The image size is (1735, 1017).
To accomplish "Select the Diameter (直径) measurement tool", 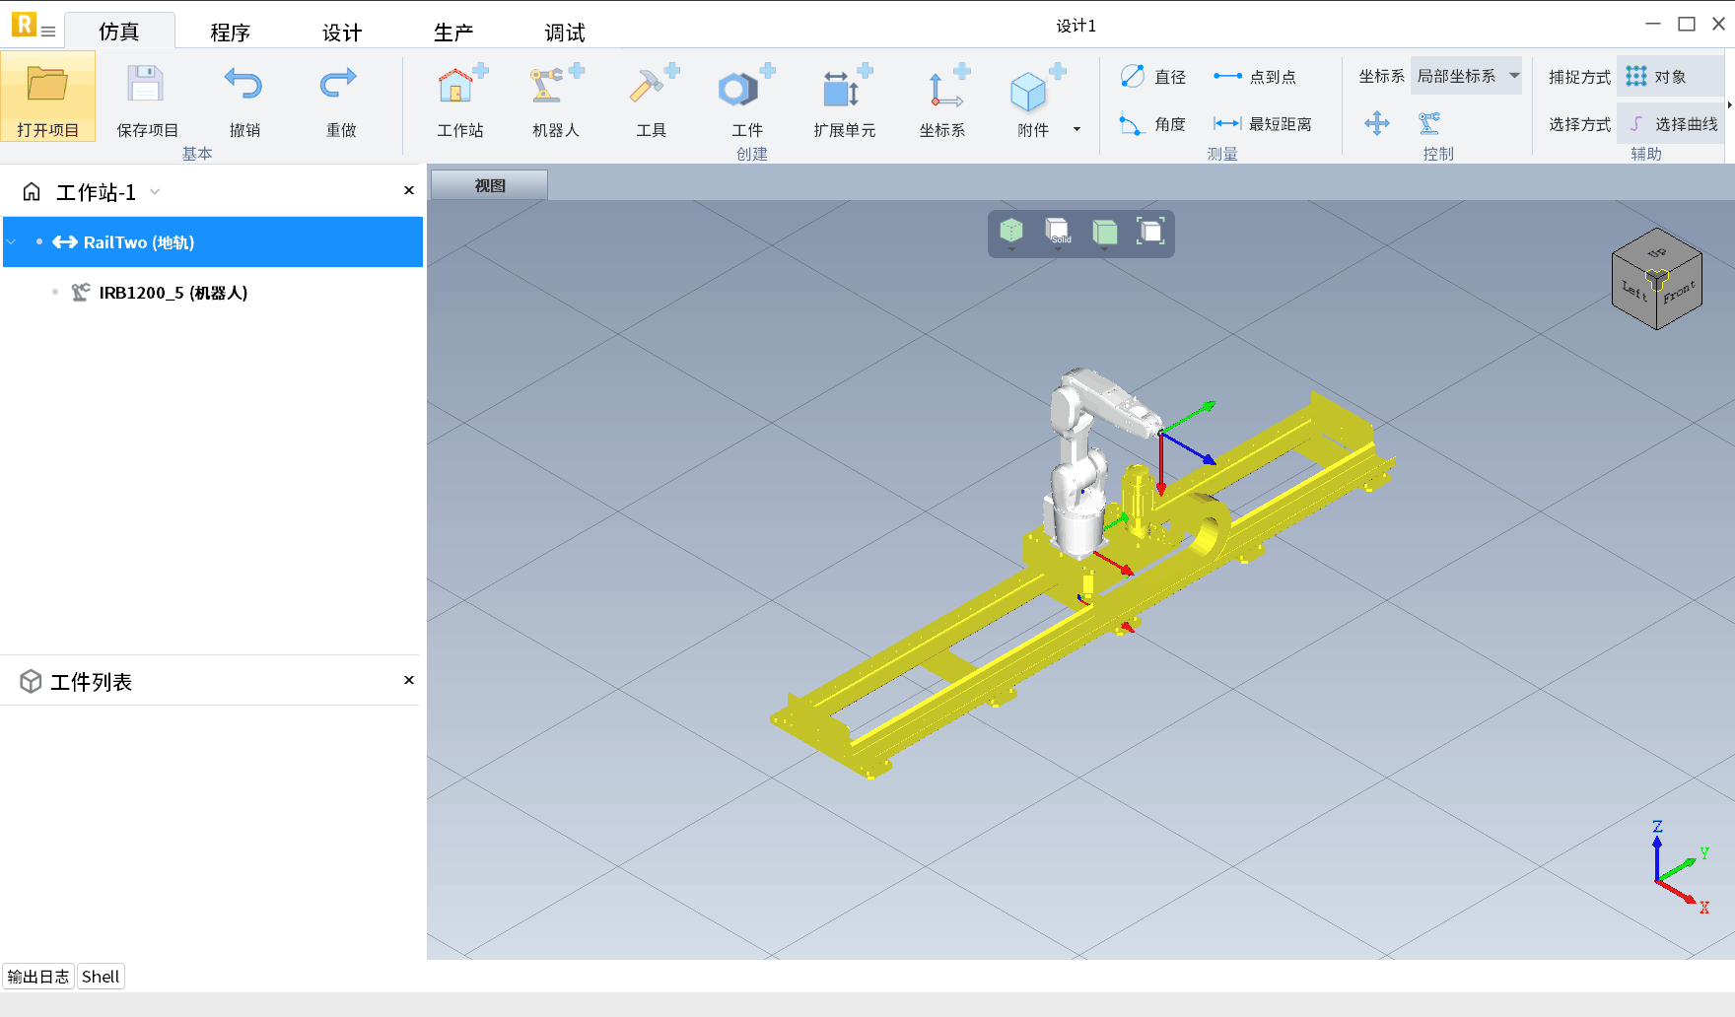I will pyautogui.click(x=1153, y=77).
